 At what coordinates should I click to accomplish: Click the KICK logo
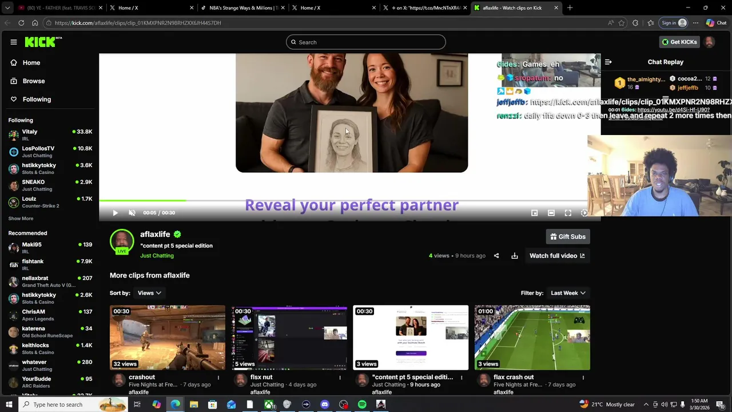(x=43, y=42)
